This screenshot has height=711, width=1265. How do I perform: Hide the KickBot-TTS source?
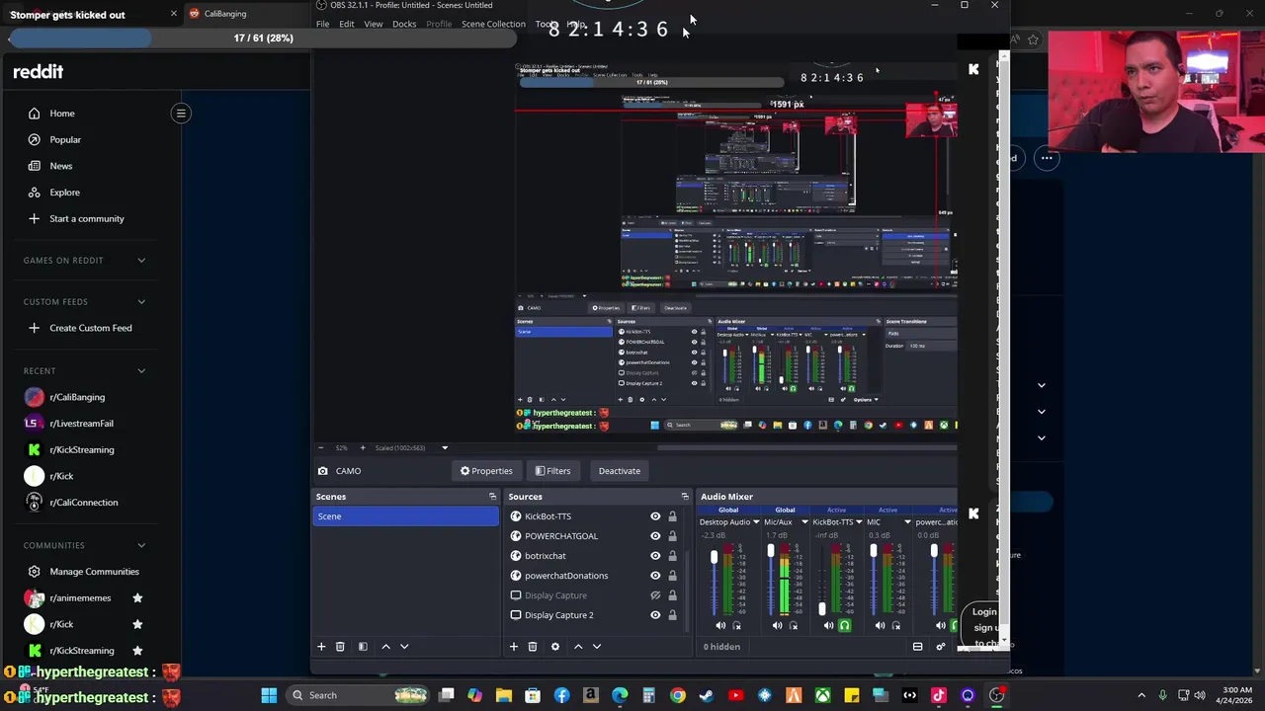point(655,516)
